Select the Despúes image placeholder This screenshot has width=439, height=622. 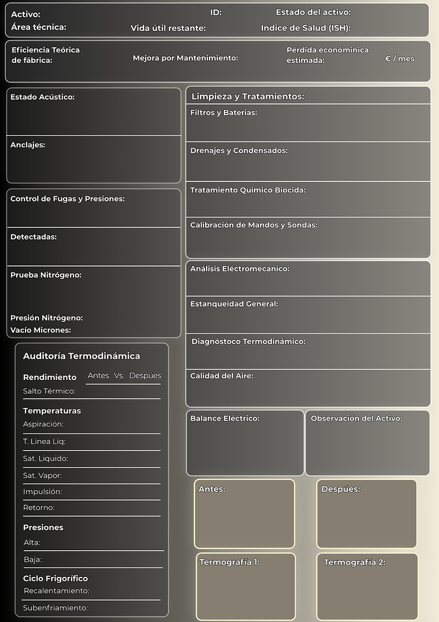pos(367,514)
